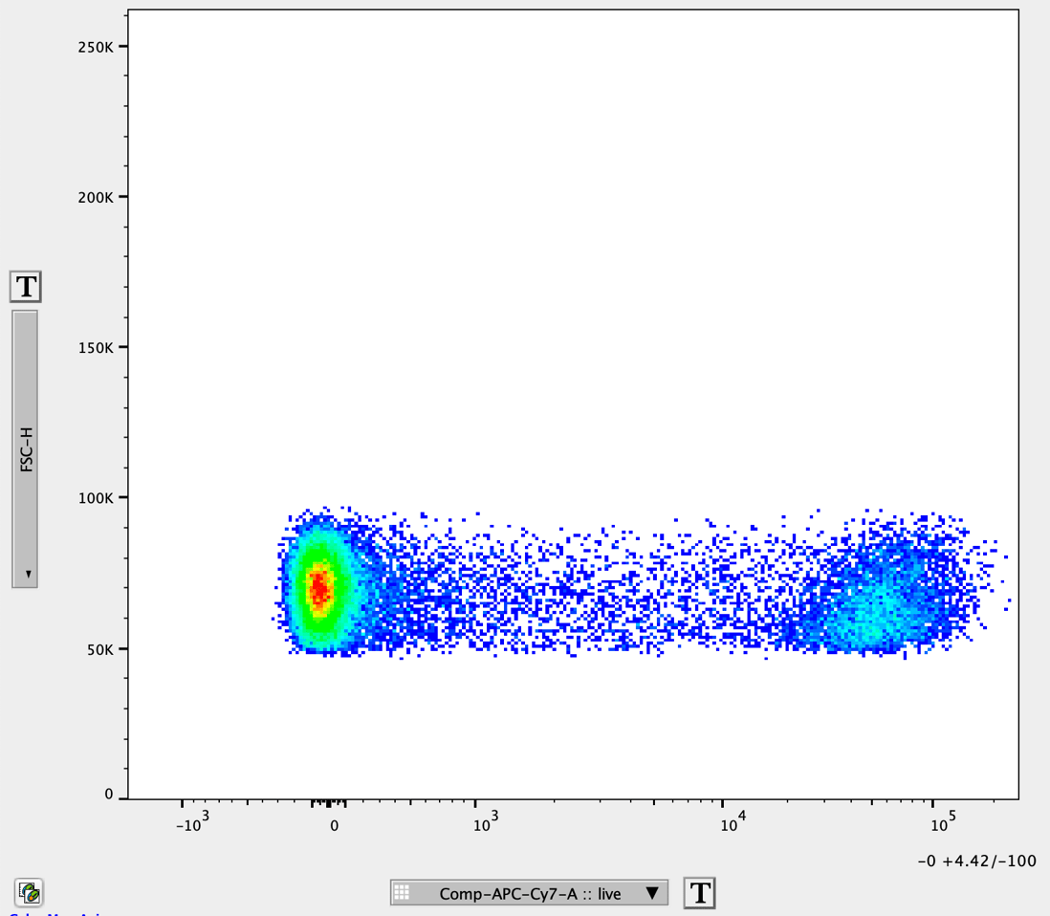The height and width of the screenshot is (916, 1050).
Task: Click the axis transform label -0 +4.42/-100
Action: tap(977, 861)
